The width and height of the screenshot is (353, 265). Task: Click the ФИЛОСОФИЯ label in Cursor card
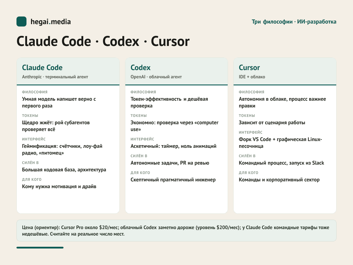tap(252, 92)
